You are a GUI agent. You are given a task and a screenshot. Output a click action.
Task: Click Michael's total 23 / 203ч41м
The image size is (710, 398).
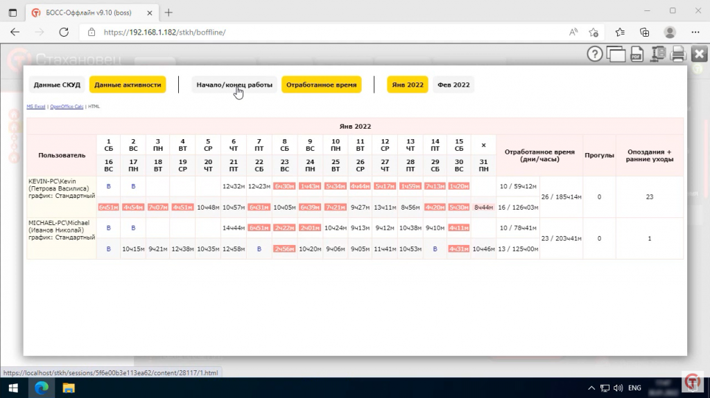(561, 238)
